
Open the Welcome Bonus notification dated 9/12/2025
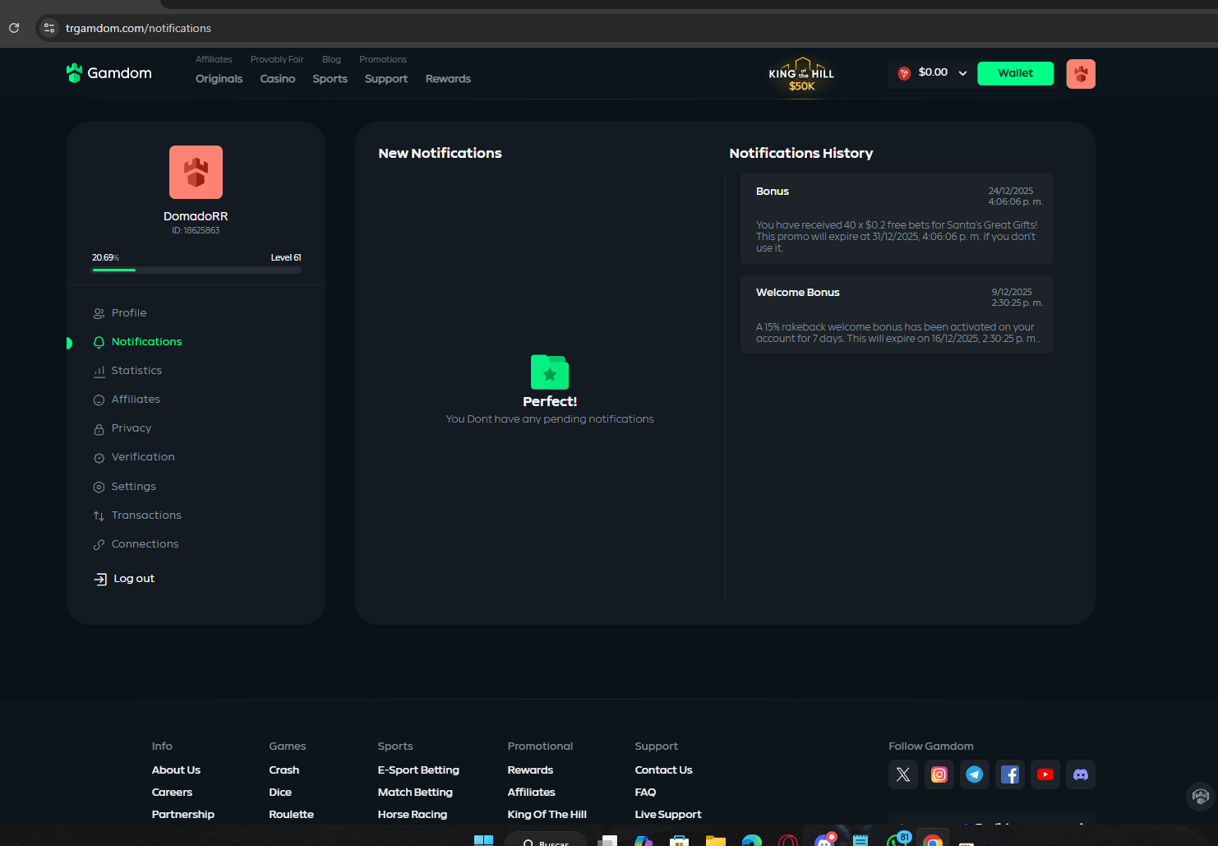[x=897, y=315]
